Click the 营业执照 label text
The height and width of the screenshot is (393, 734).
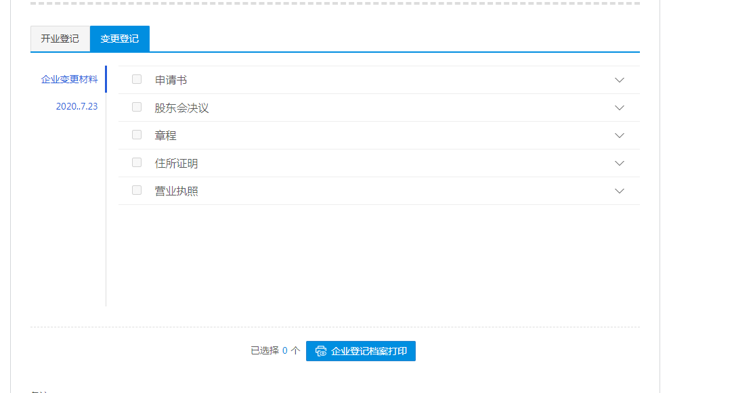coord(177,191)
